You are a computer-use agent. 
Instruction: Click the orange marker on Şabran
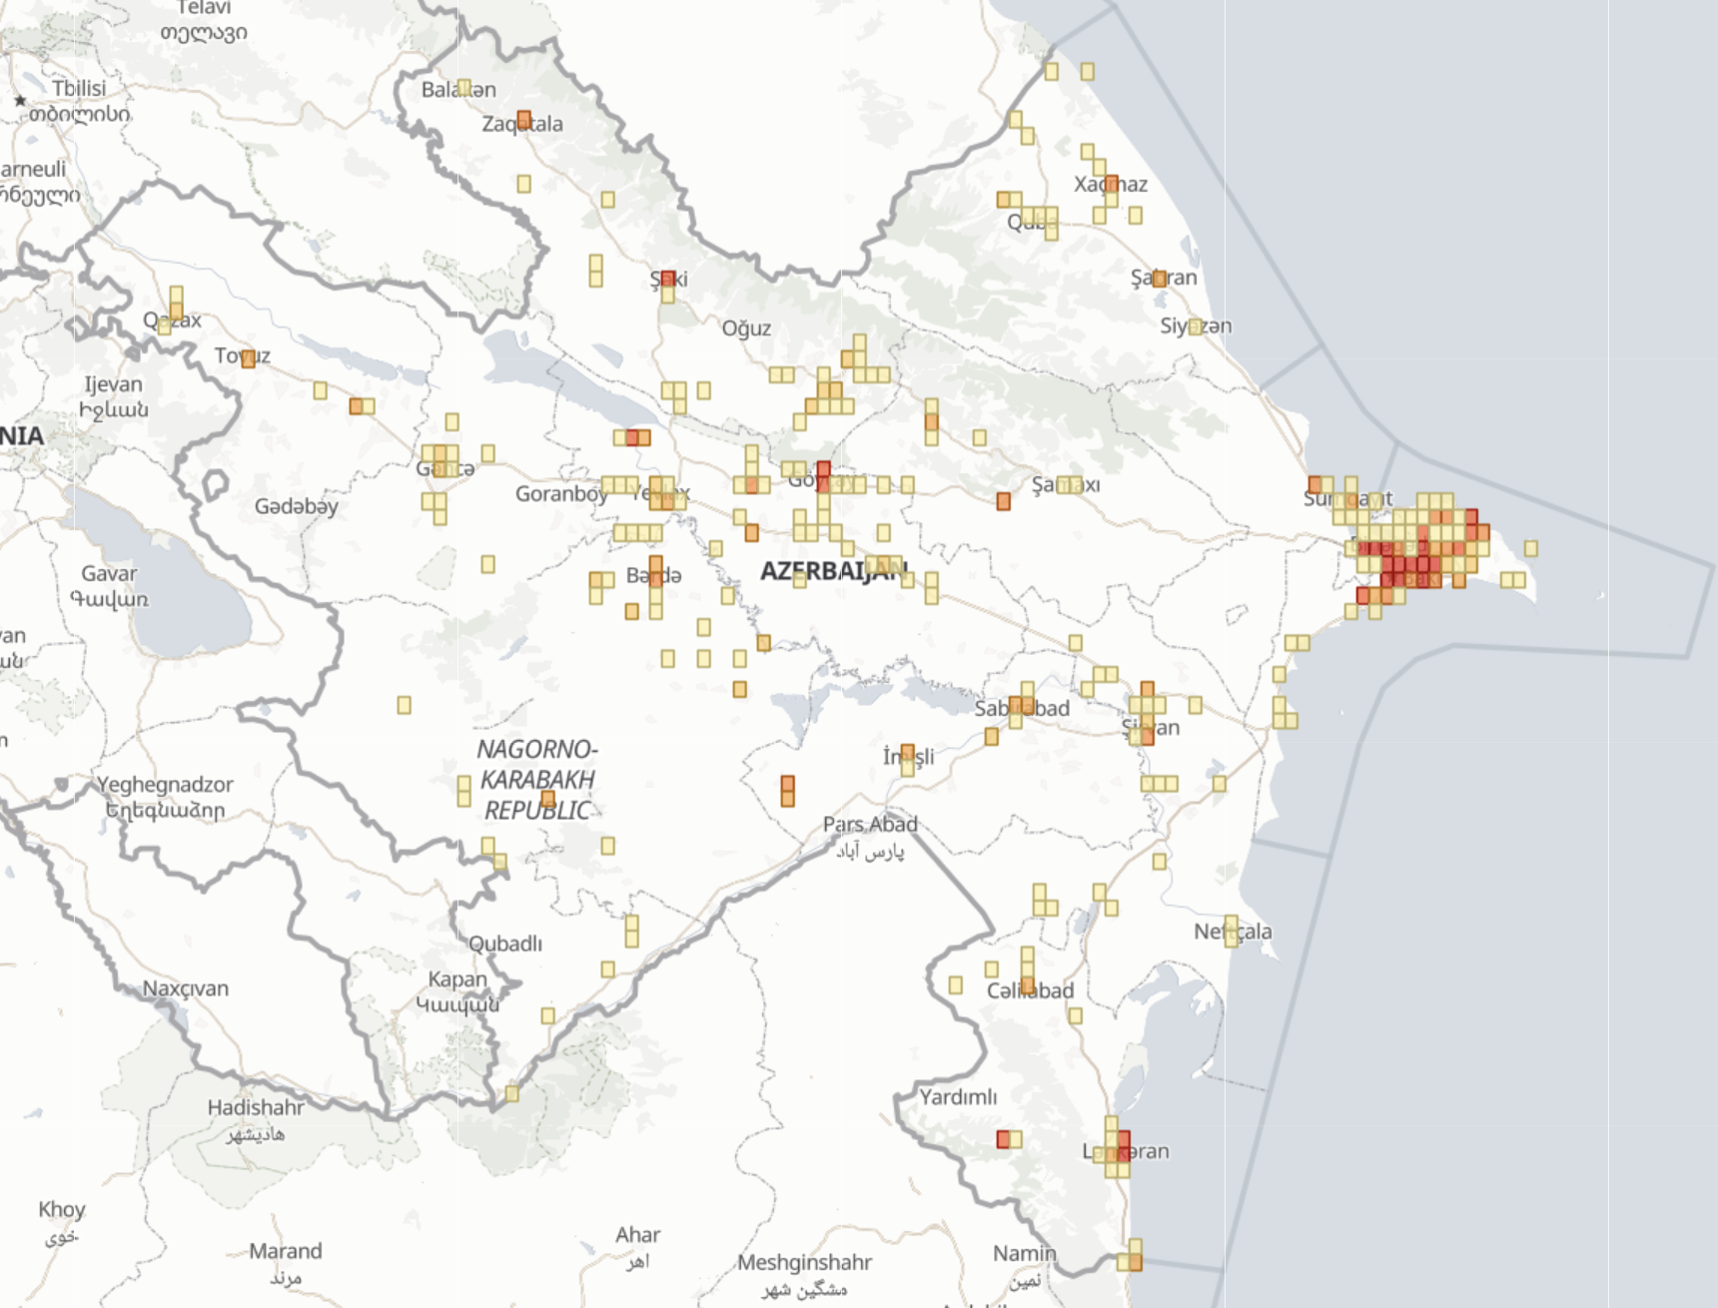(1160, 280)
